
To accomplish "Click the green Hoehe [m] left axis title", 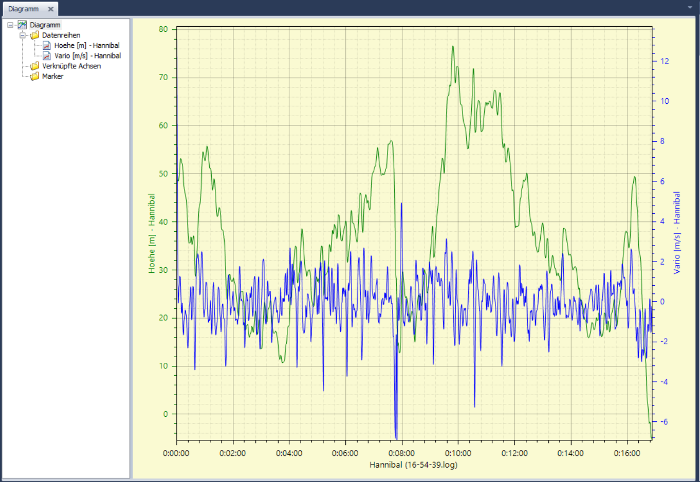I will click(x=152, y=233).
